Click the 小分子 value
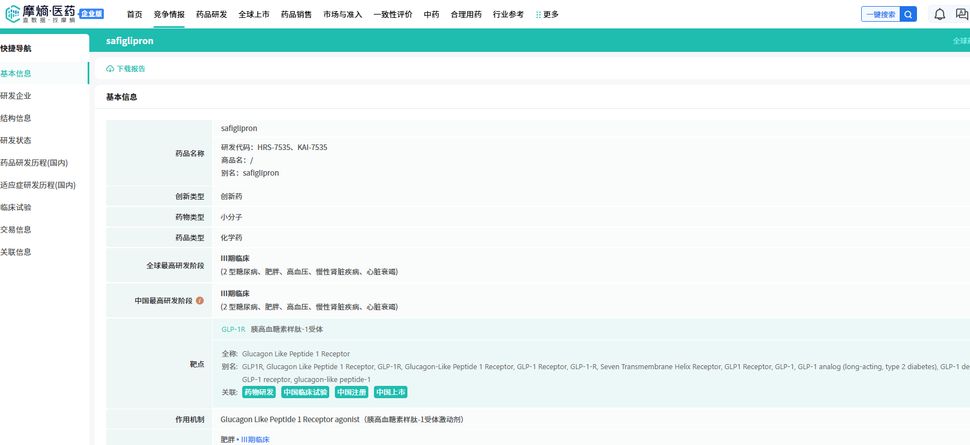This screenshot has width=970, height=445. coord(232,217)
